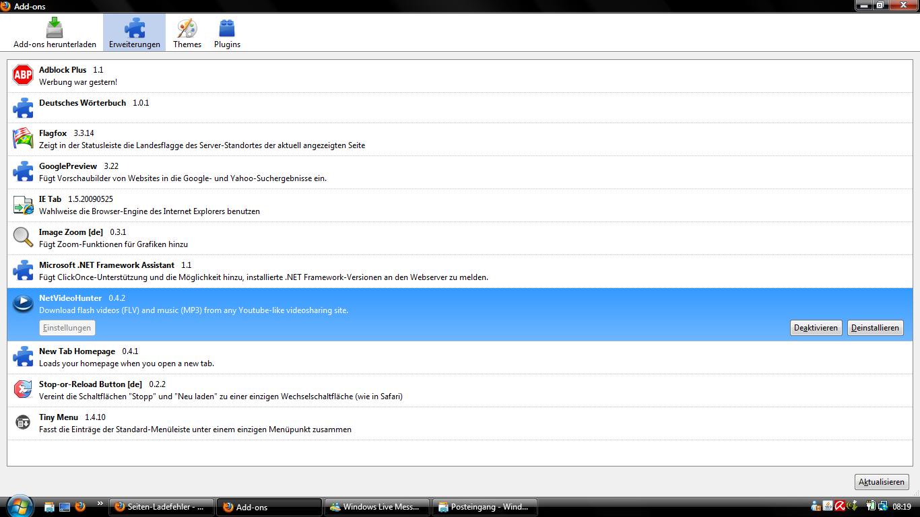Select the Stop-or-Reload Button [de] name
Screen dimensions: 920x517
[x=90, y=384]
